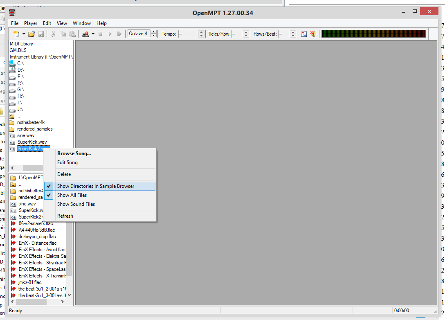Open the Edit menu

click(x=47, y=23)
